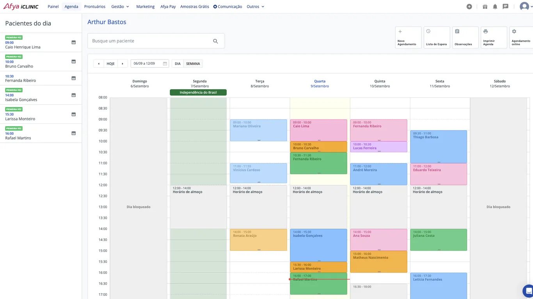Open Lucas Ferreira appointment on Quinta
This screenshot has height=299, width=533.
pyautogui.click(x=378, y=147)
